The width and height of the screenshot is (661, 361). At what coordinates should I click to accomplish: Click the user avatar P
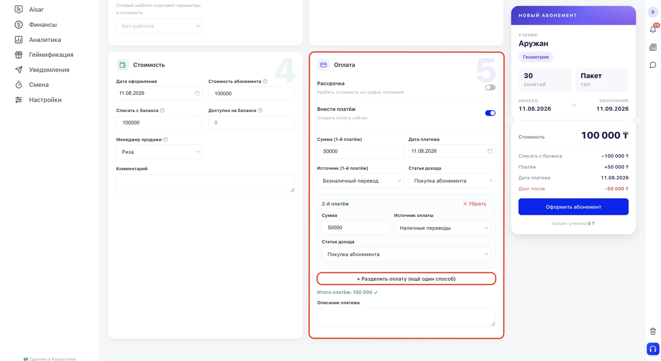tap(653, 12)
